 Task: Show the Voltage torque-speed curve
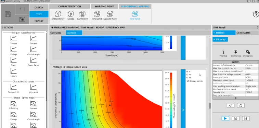click(x=14, y=51)
